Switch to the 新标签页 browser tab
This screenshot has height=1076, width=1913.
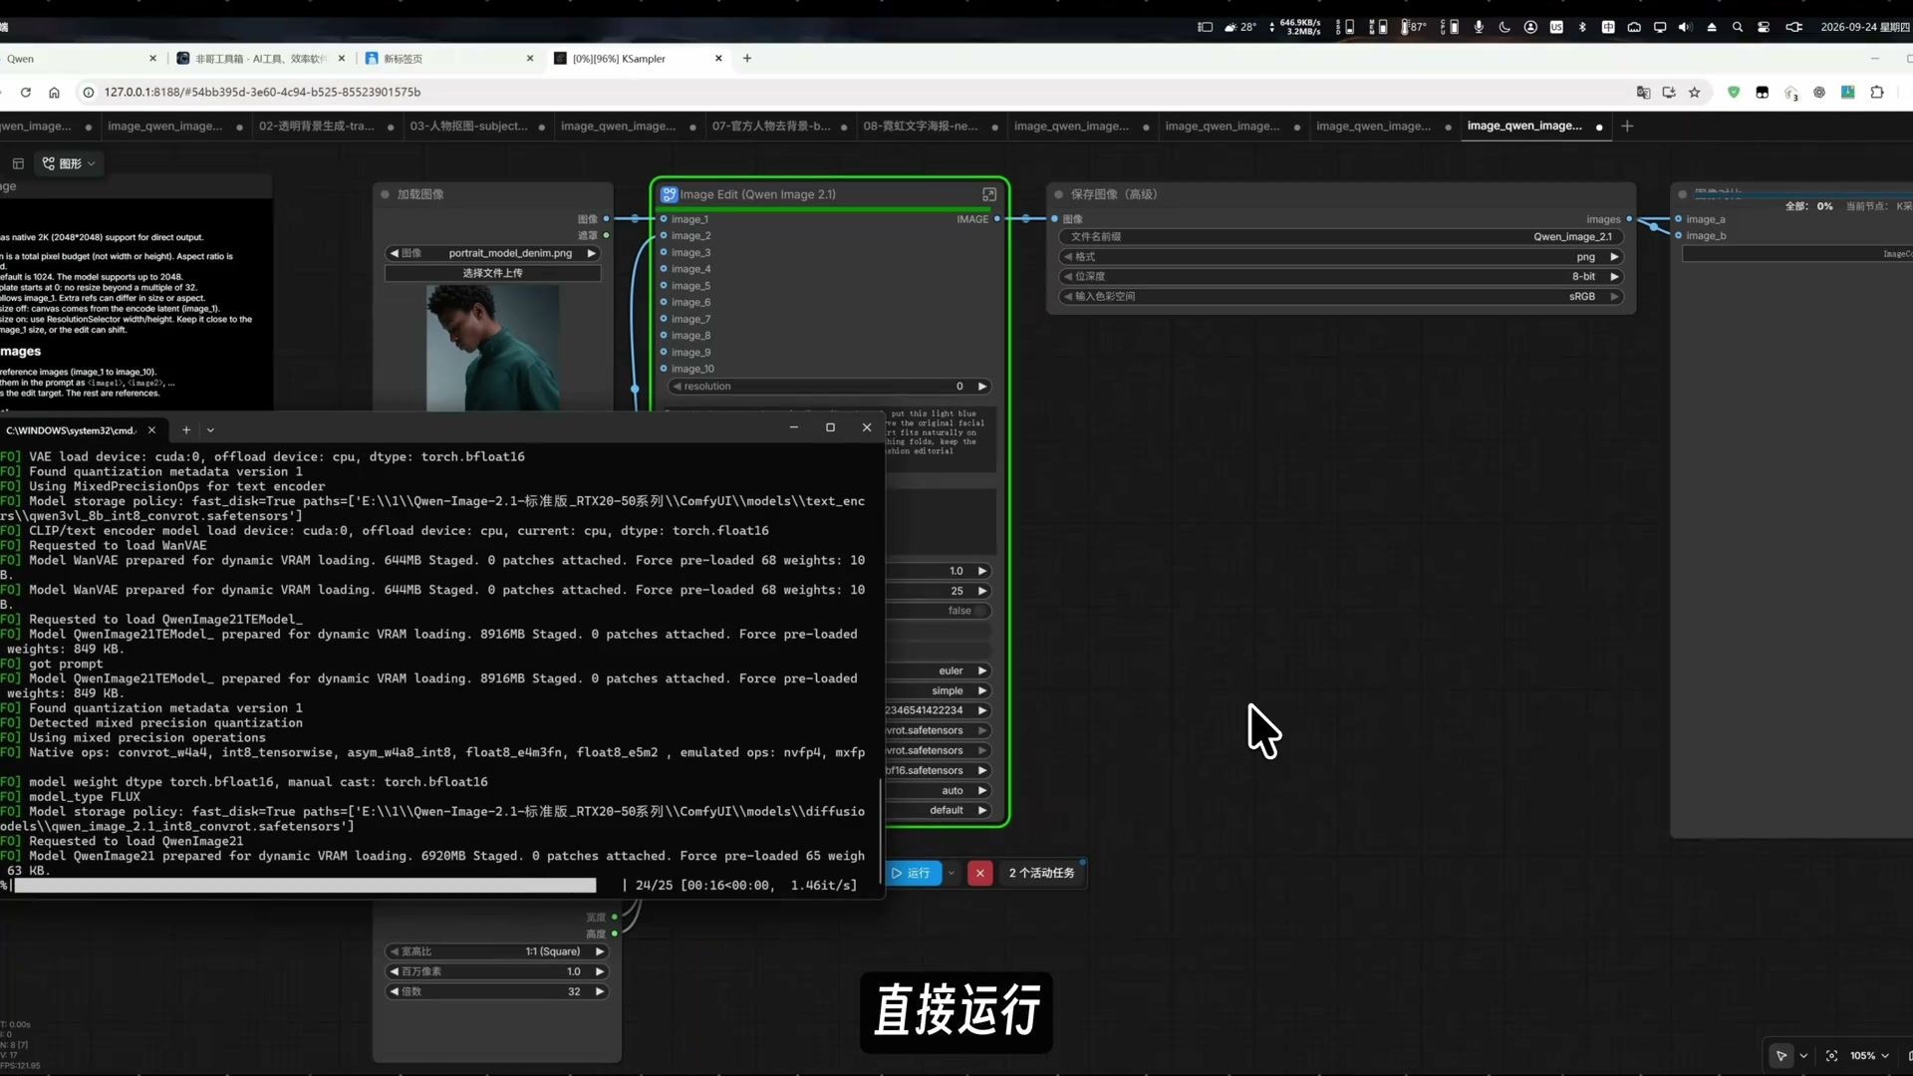point(450,58)
